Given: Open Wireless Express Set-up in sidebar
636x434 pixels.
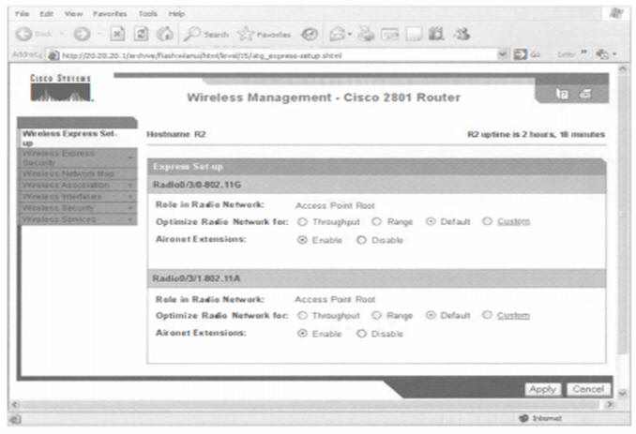Looking at the screenshot, I should 79,138.
